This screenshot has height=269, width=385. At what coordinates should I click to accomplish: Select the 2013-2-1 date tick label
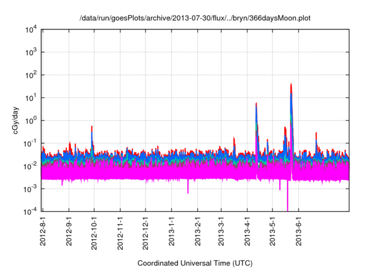[x=197, y=233]
